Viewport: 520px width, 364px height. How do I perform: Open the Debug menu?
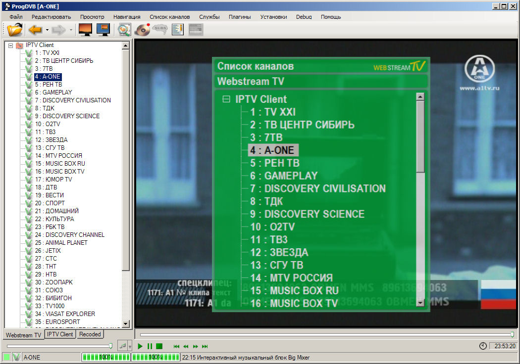[304, 17]
